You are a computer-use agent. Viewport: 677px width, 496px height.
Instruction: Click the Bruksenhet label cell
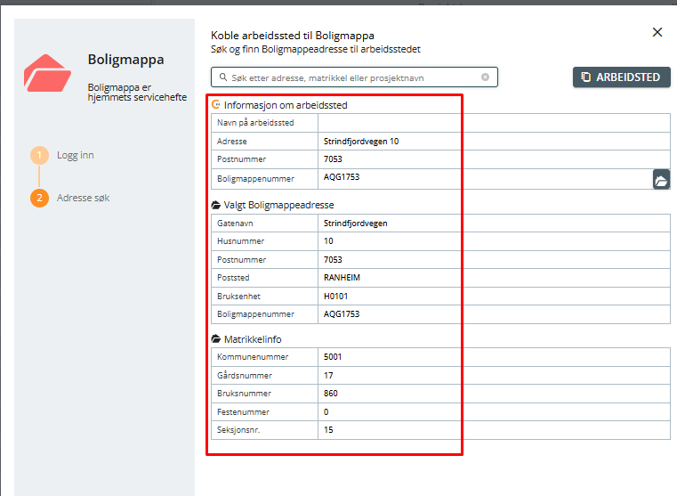[x=265, y=296]
